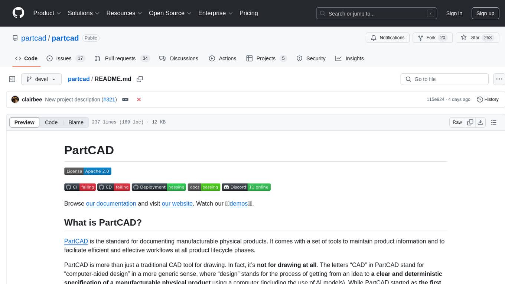Image resolution: width=505 pixels, height=284 pixels.
Task: Open the partcad repository name link
Action: coord(65,38)
